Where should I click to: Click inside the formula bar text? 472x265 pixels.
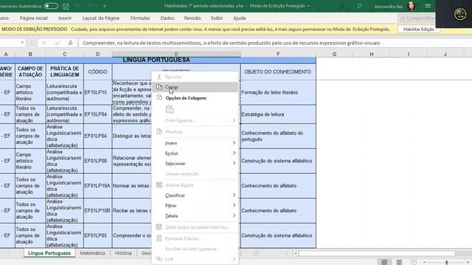point(231,43)
